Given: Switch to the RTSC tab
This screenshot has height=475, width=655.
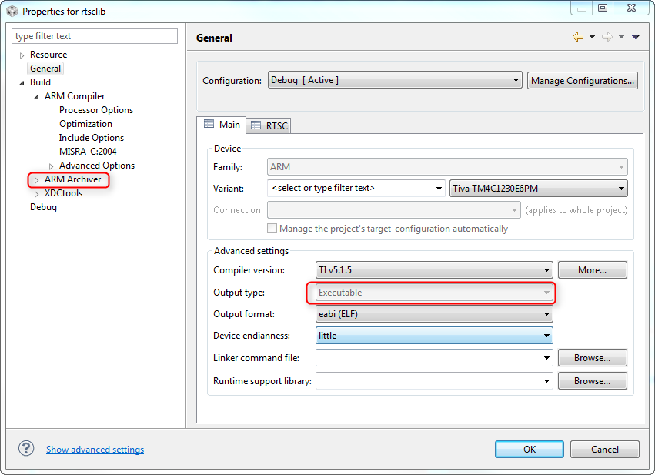Looking at the screenshot, I should (x=269, y=125).
